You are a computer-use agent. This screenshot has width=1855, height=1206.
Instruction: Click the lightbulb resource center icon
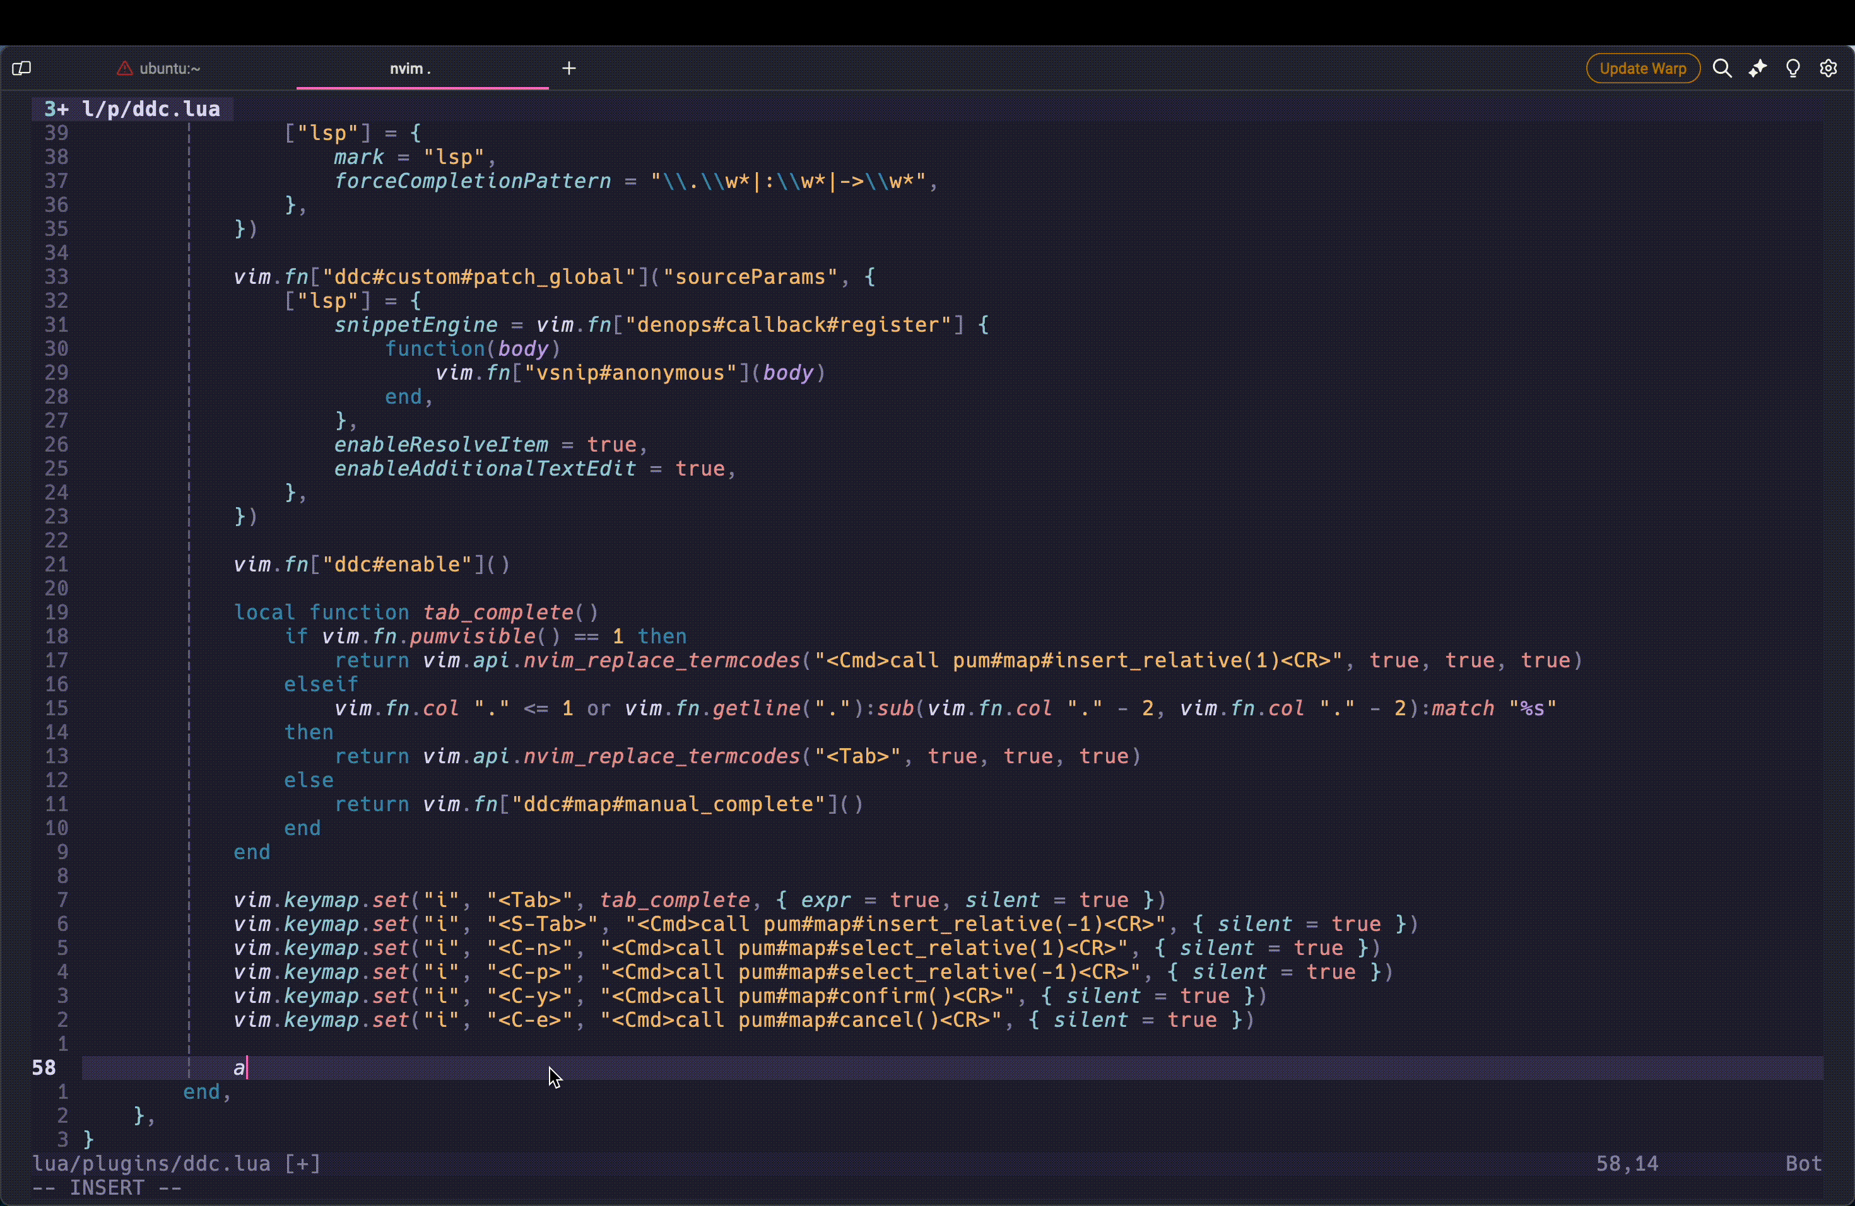[1793, 69]
